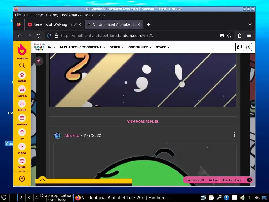Click the 11/9/2022 comment date

pyautogui.click(x=92, y=135)
